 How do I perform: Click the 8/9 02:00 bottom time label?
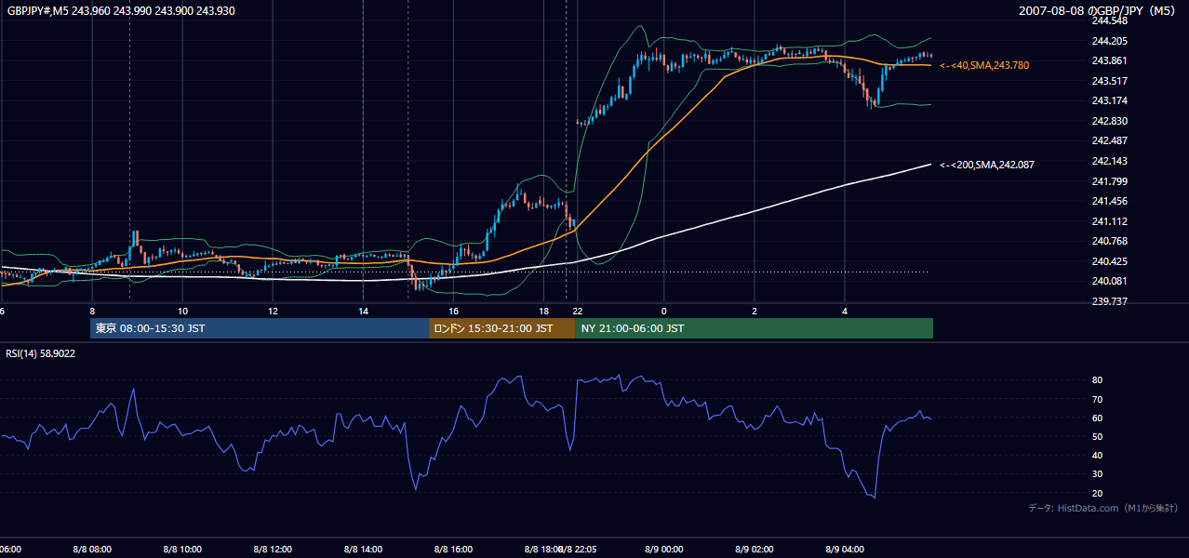[754, 549]
